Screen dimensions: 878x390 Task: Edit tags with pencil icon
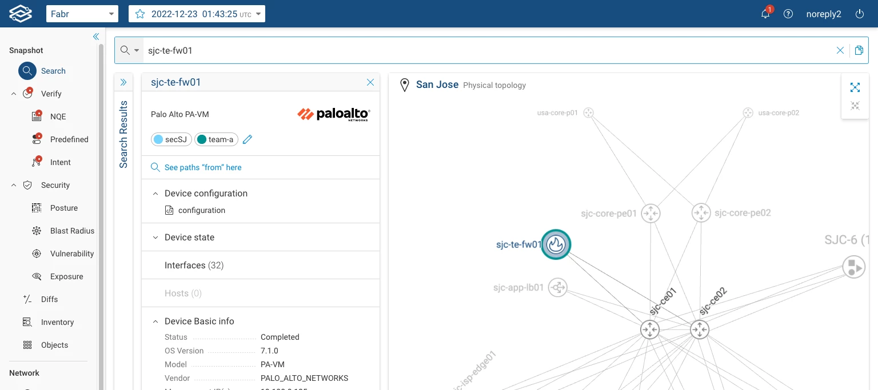click(248, 139)
